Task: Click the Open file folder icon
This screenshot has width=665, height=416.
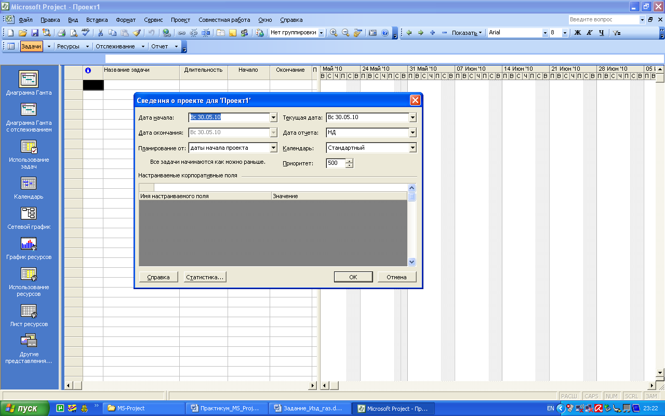Action: tap(23, 33)
